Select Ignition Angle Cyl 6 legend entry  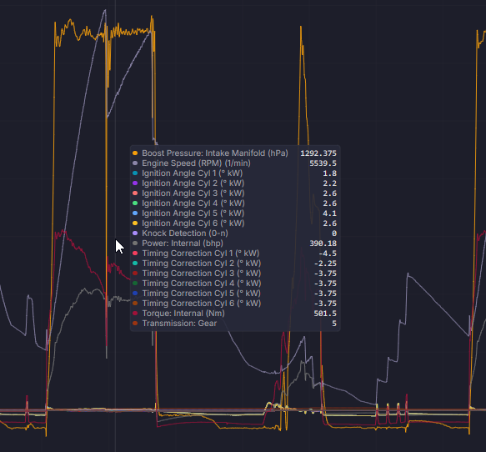point(193,223)
